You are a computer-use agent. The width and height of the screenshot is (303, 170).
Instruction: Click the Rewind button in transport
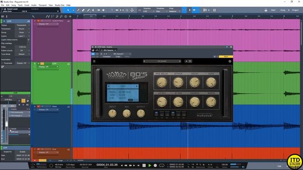(x=126, y=165)
